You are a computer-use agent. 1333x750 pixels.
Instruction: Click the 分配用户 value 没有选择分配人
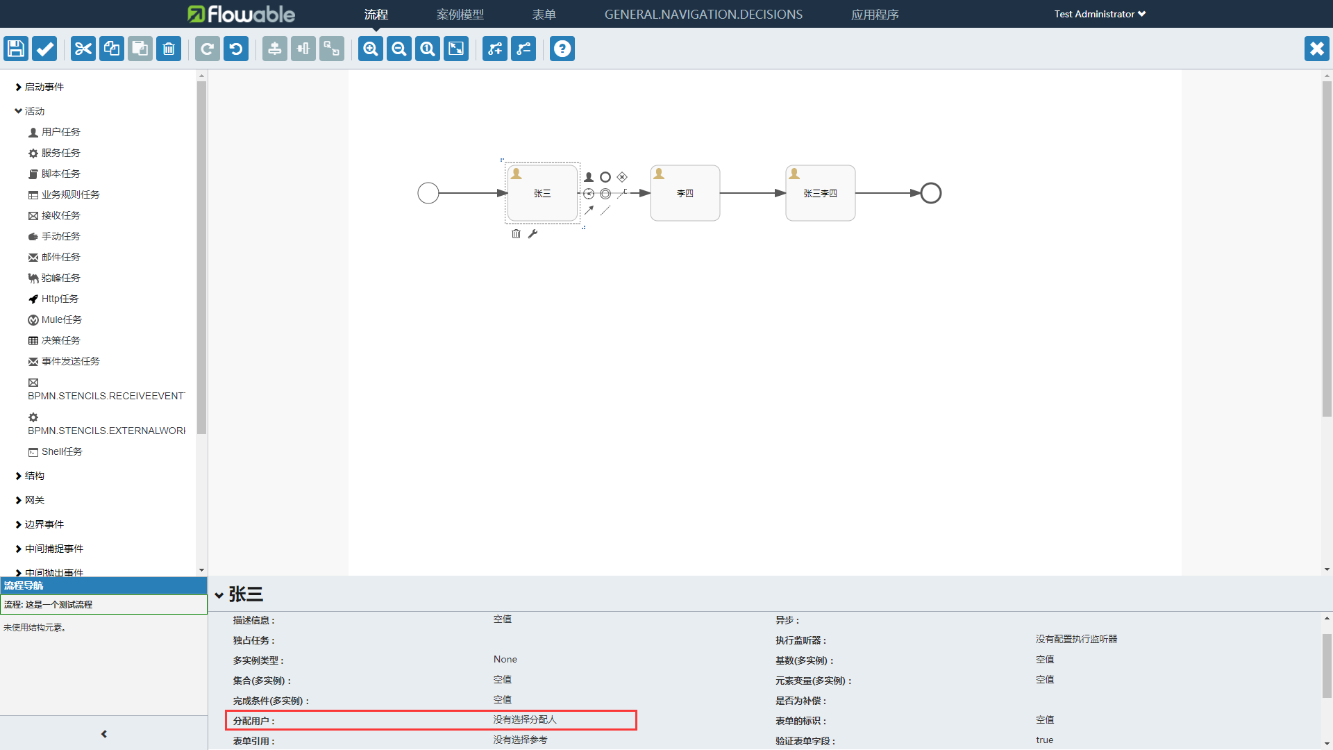pos(525,720)
